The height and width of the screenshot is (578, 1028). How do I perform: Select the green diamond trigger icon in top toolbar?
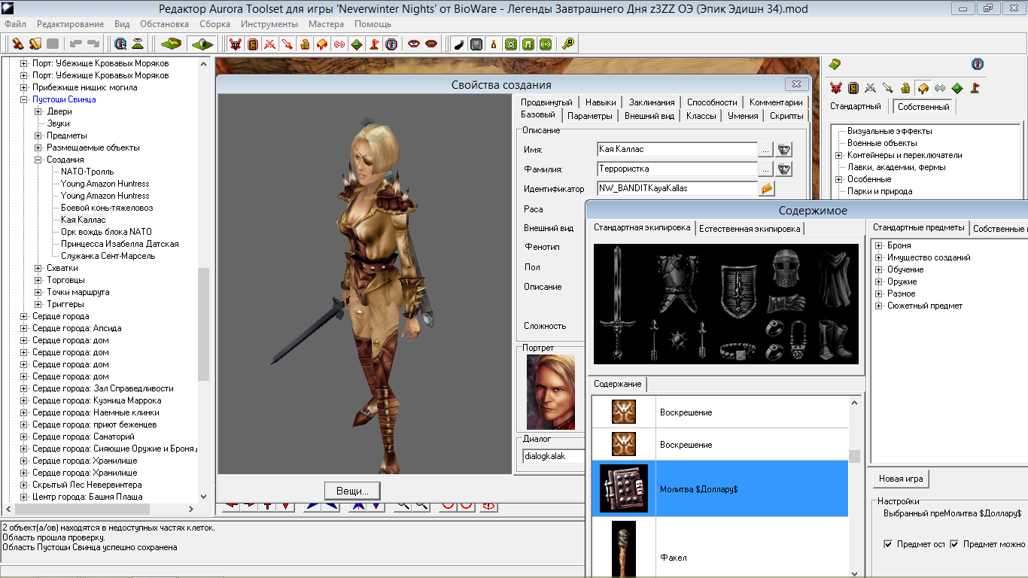click(x=356, y=44)
